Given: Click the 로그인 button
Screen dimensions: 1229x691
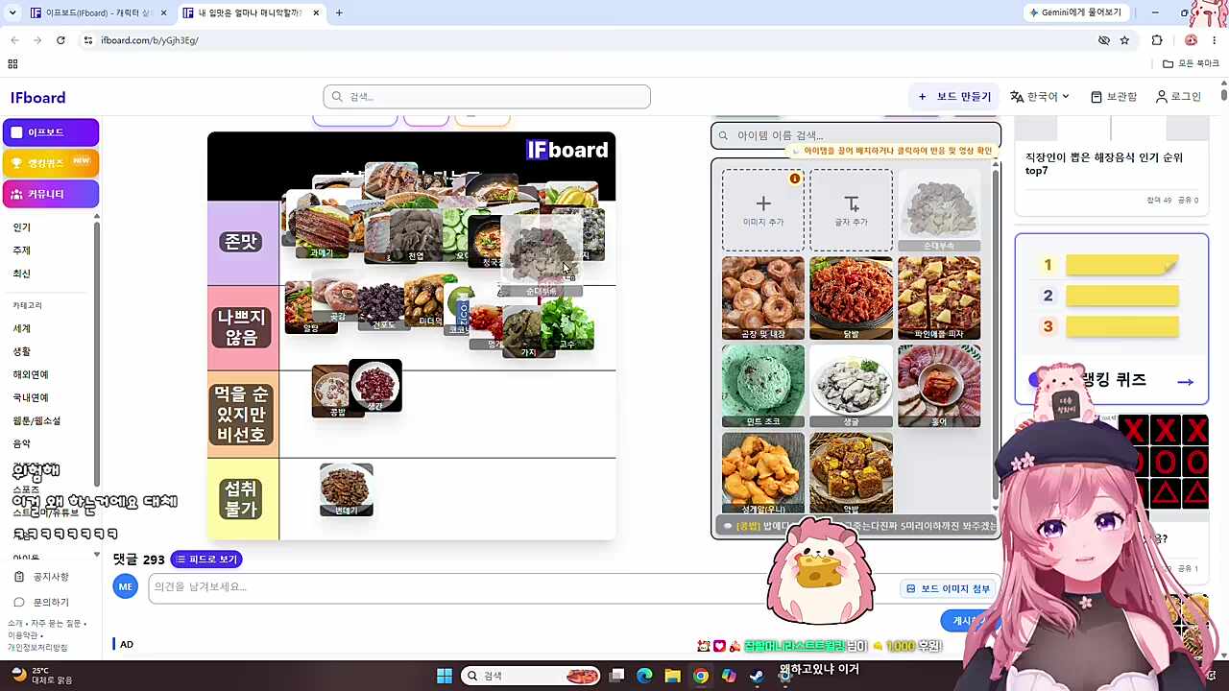Looking at the screenshot, I should click(1178, 97).
